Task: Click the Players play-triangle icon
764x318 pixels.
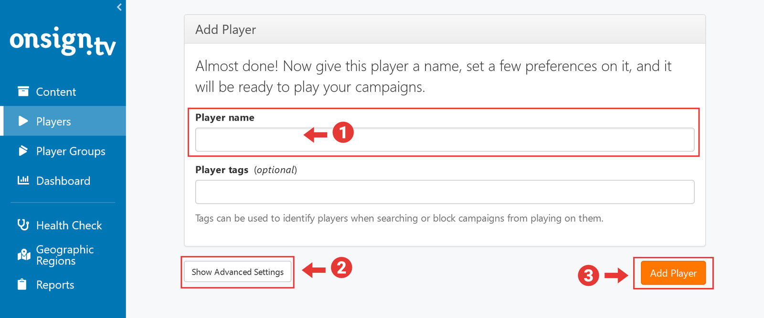Action: pos(23,121)
